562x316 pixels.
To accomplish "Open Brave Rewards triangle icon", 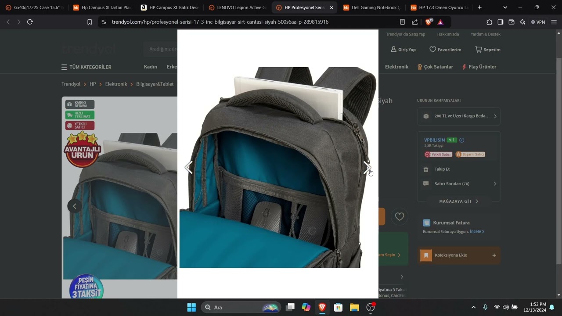I will (440, 22).
